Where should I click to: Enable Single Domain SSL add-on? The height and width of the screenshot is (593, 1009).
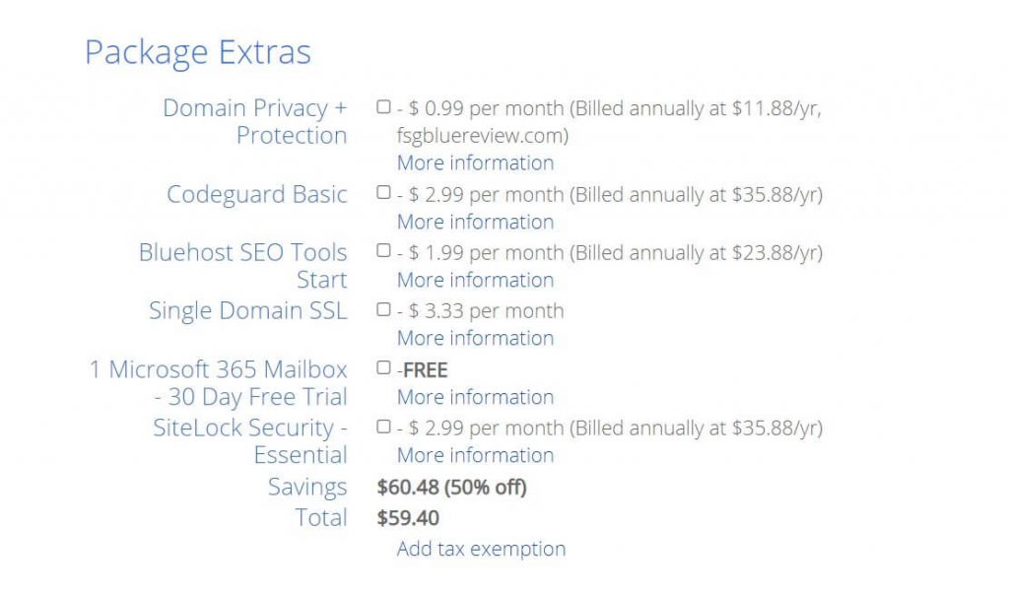[384, 311]
